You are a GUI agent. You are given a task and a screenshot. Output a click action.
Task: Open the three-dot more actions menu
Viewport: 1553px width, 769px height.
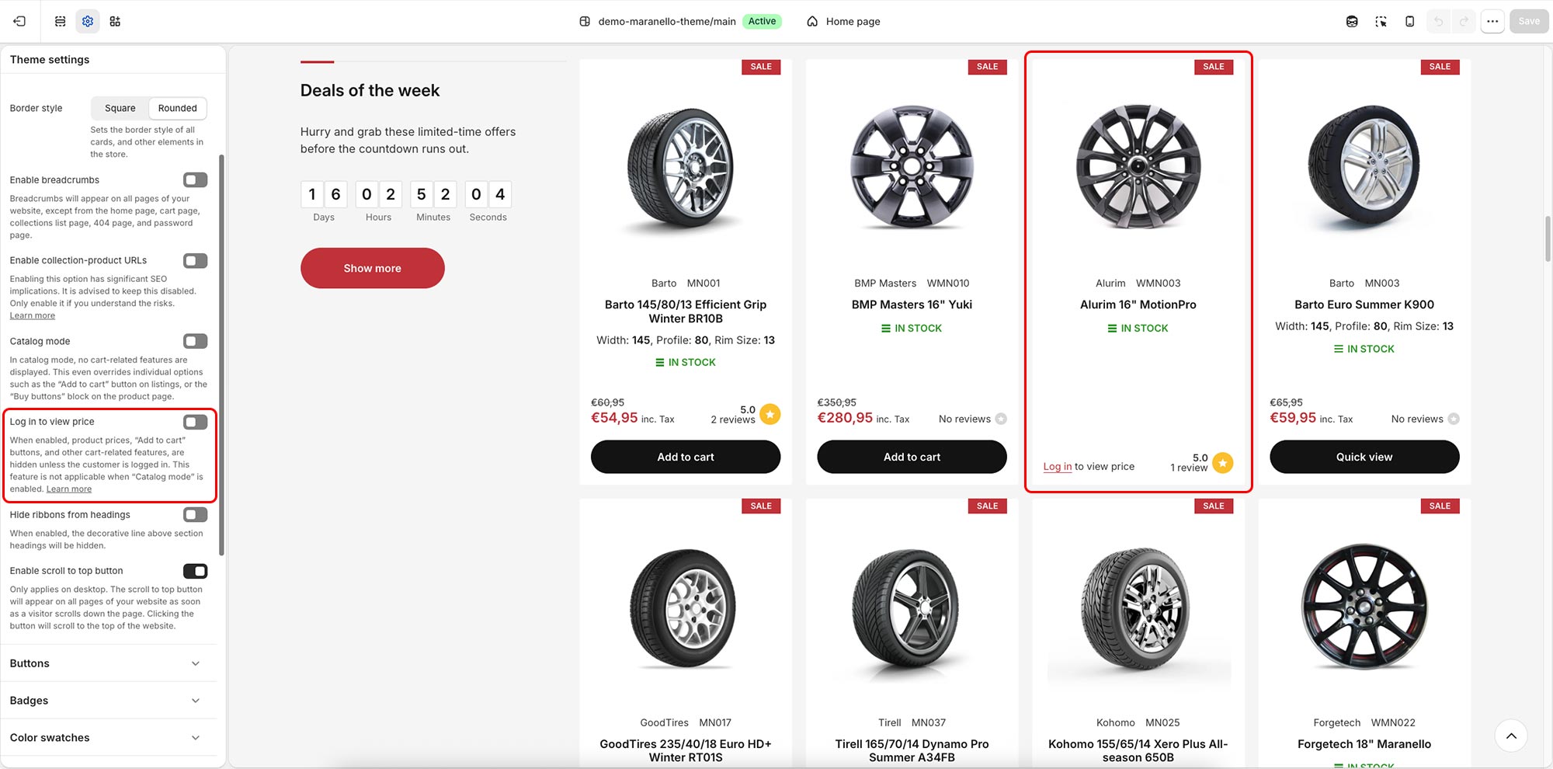1492,22
